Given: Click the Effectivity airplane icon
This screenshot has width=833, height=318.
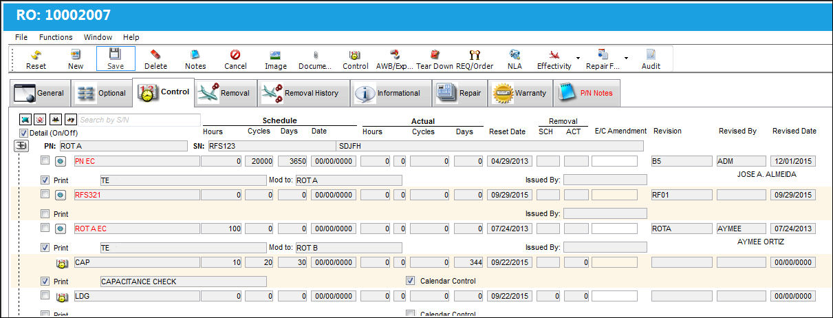Looking at the screenshot, I should click(x=554, y=55).
